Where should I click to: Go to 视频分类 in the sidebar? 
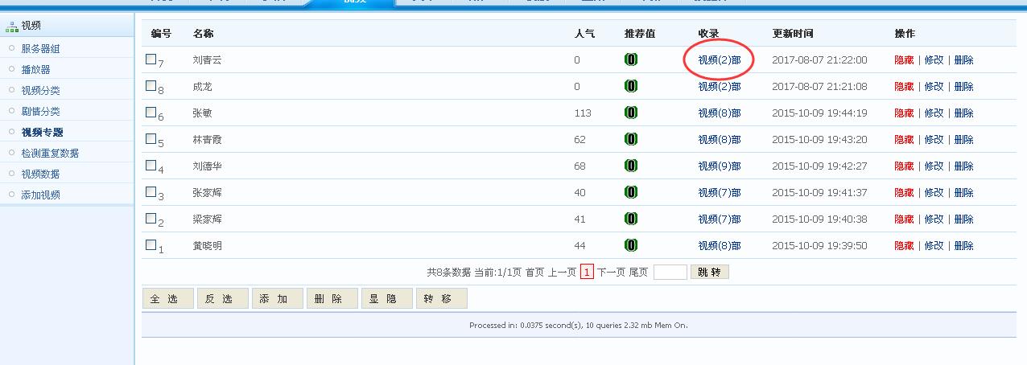point(40,90)
